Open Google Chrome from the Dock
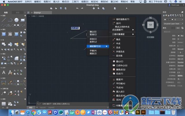Image resolution: width=185 pixels, height=116 pixels. point(34,112)
